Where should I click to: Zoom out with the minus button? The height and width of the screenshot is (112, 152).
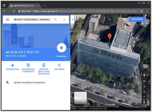(144, 97)
